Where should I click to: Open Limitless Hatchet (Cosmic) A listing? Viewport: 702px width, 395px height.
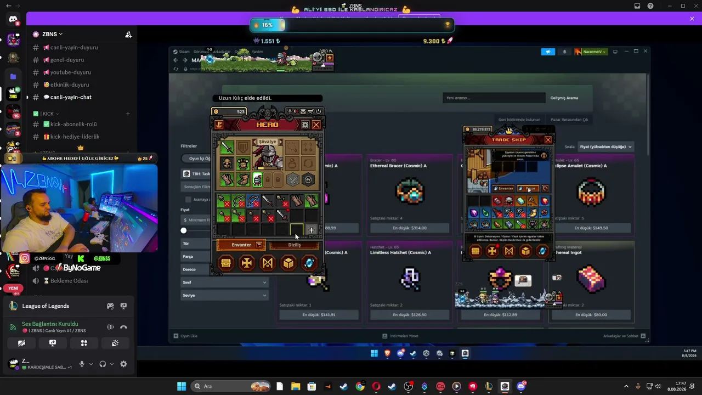pyautogui.click(x=409, y=282)
